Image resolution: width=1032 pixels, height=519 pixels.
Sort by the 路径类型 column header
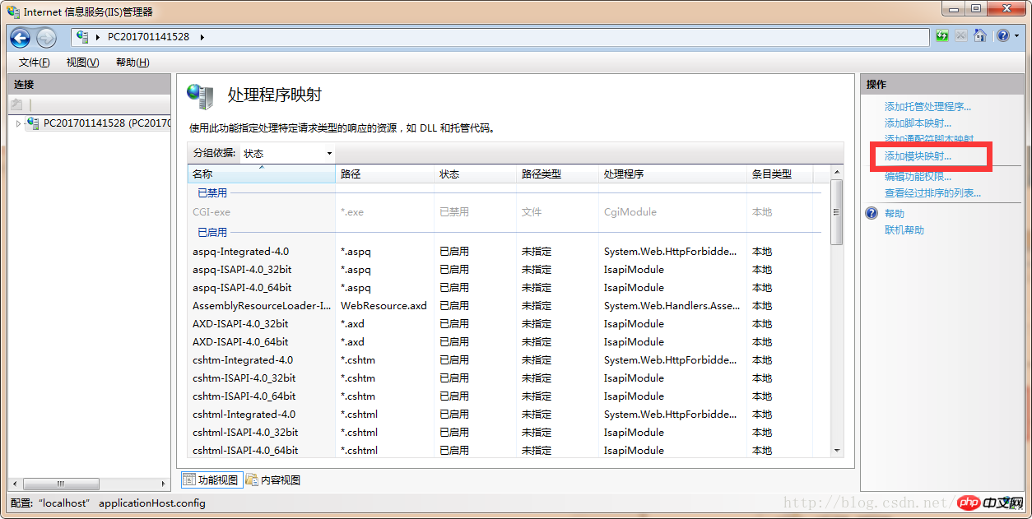point(557,174)
